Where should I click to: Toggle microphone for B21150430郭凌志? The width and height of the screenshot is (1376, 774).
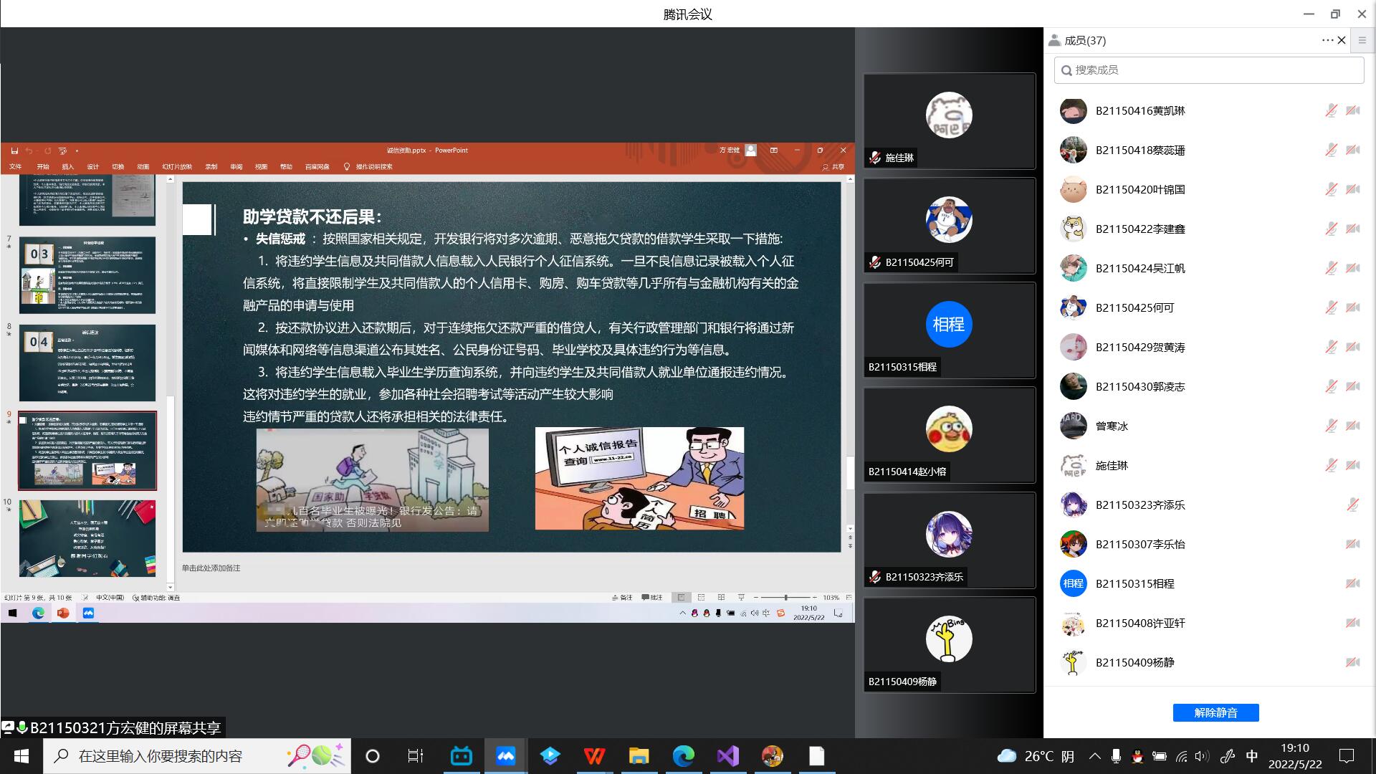click(x=1331, y=386)
